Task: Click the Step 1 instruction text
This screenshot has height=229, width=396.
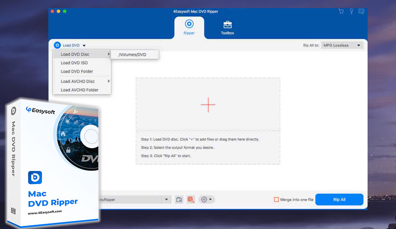Action: 200,139
